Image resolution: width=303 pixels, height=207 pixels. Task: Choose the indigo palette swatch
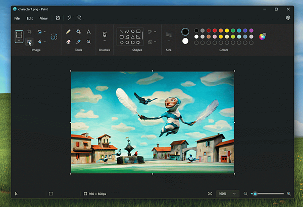click(245, 30)
